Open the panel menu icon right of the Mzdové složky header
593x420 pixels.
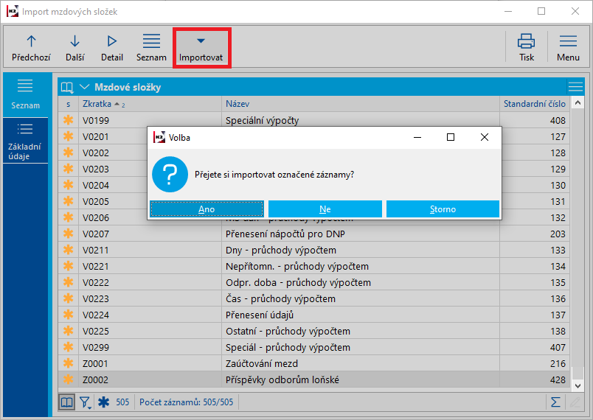[x=575, y=87]
